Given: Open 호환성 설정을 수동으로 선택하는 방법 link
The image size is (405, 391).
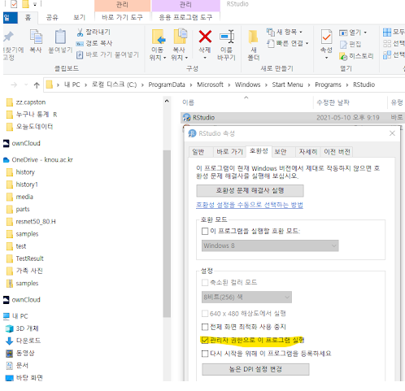Looking at the screenshot, I should [x=250, y=205].
